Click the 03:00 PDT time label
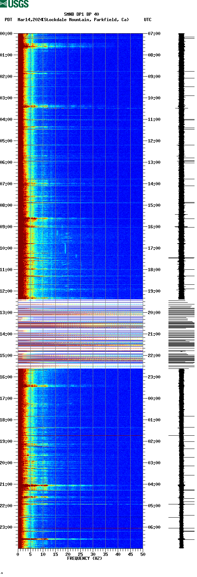 [x=6, y=98]
